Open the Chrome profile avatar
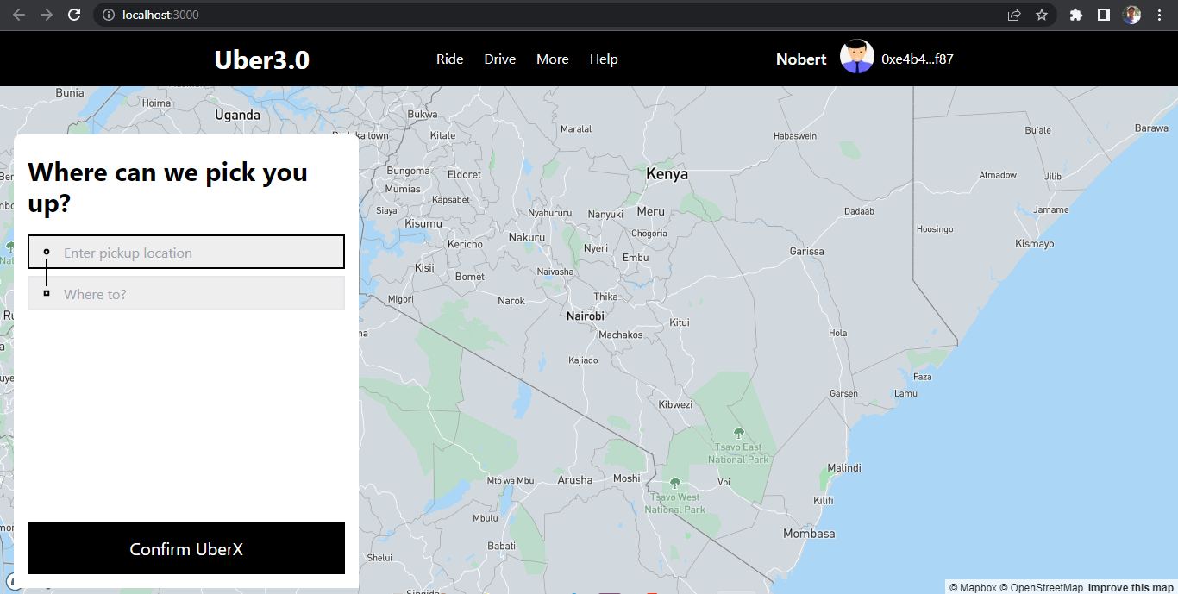Screen dimensions: 1178x594 click(x=1131, y=15)
